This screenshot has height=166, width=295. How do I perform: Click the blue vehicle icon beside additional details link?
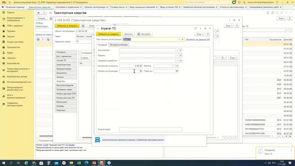97,140
